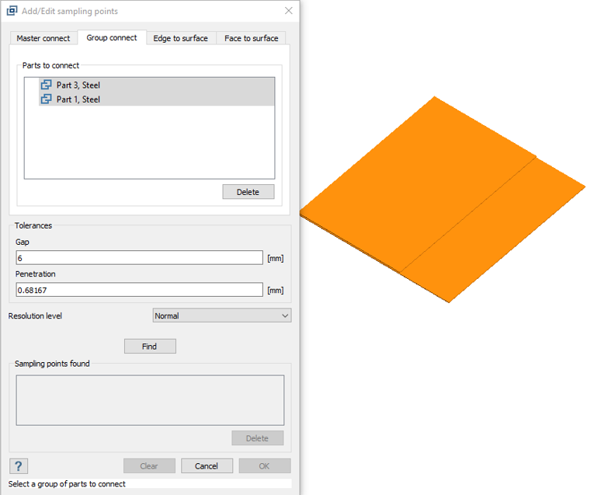The width and height of the screenshot is (608, 495).
Task: Click the left orange plate in viewport
Action: tap(412, 186)
